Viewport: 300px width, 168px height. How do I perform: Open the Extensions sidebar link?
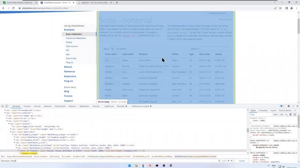70,77
